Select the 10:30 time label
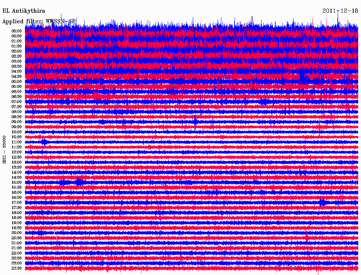Viewport: 361px width, 275px height. click(17, 137)
